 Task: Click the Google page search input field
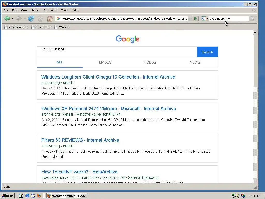click(x=117, y=52)
